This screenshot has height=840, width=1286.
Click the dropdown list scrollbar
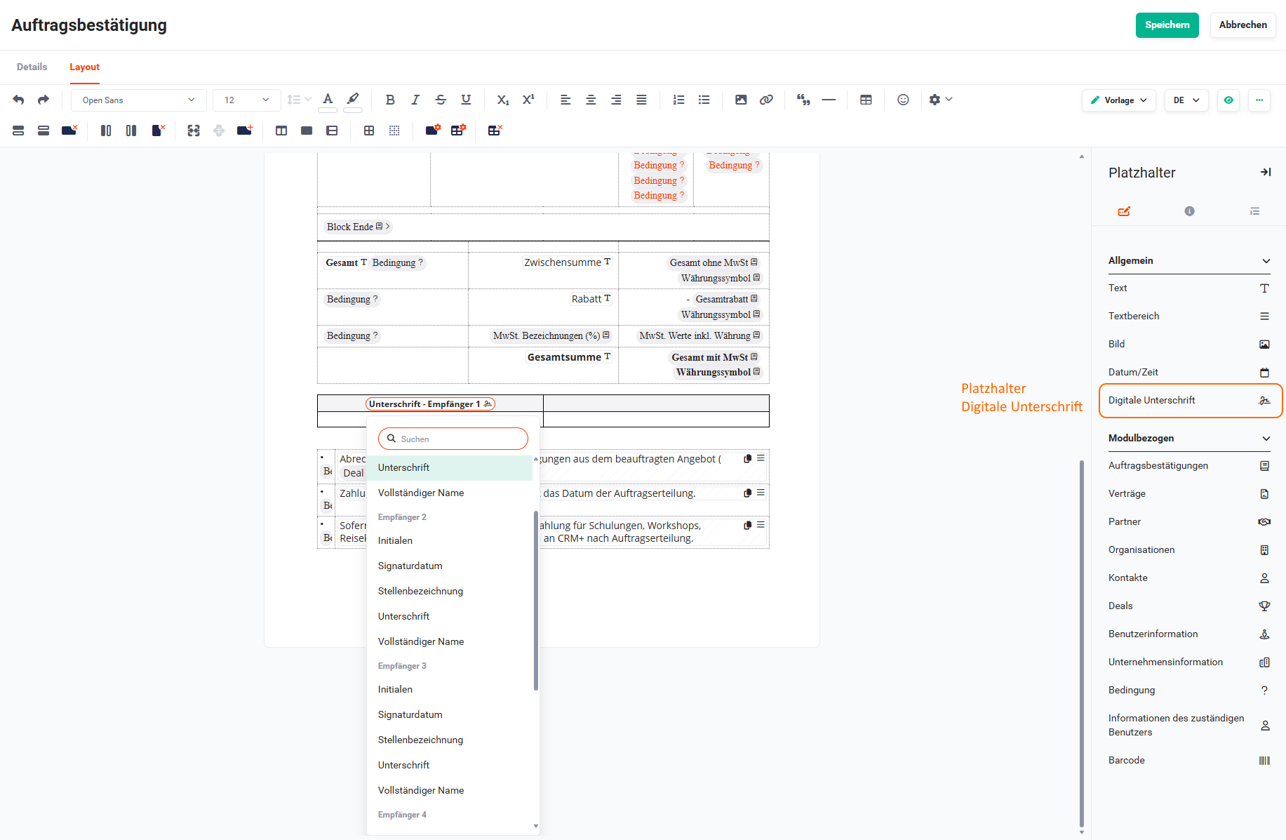(x=536, y=601)
